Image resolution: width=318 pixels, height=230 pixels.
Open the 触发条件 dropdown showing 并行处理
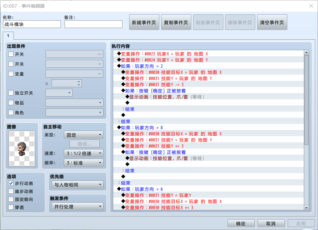pyautogui.click(x=78, y=206)
